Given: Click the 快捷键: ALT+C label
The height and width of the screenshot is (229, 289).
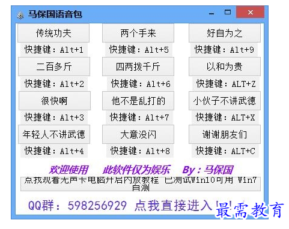Looking at the screenshot, I should pyautogui.click(x=225, y=151).
